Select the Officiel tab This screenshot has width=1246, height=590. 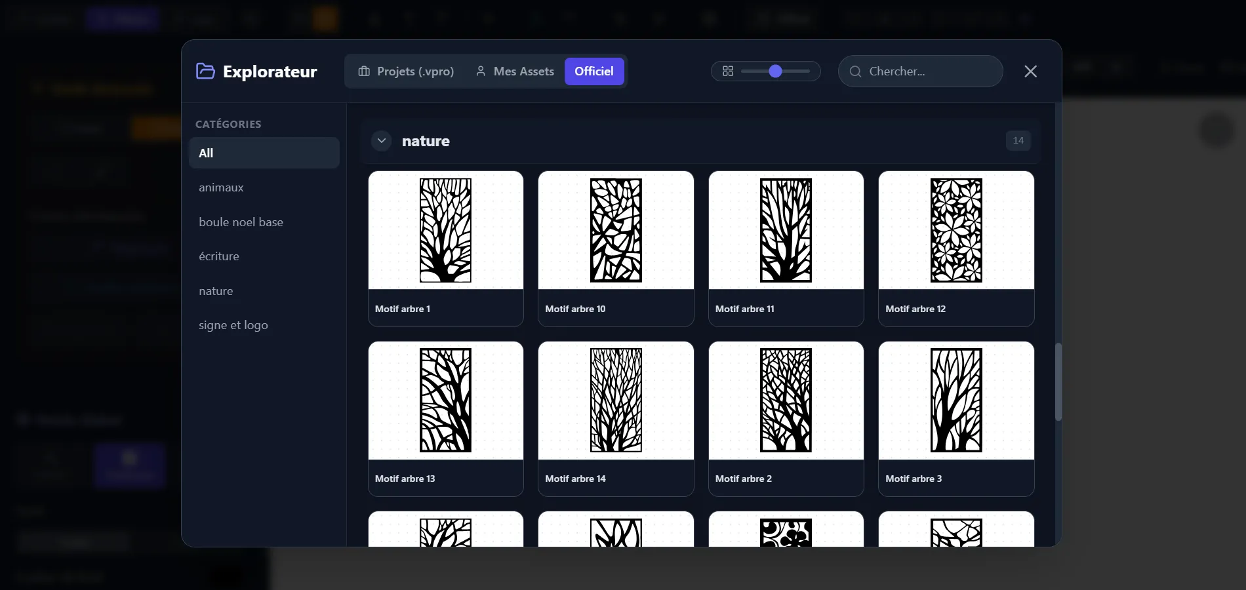593,71
